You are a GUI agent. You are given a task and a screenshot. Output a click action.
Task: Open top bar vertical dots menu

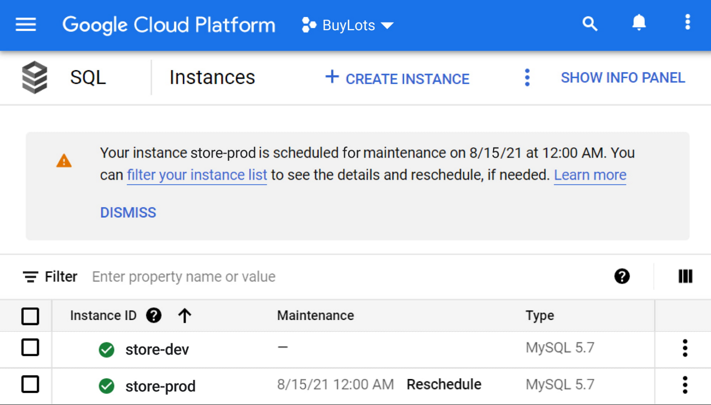(x=688, y=22)
